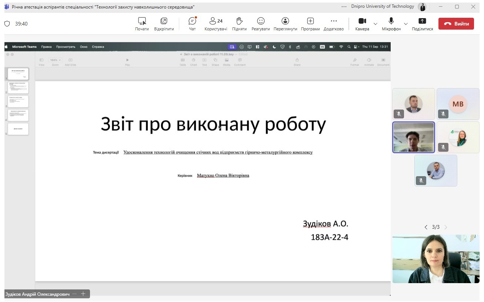Open the Чат (Chat) panel

pos(192,21)
